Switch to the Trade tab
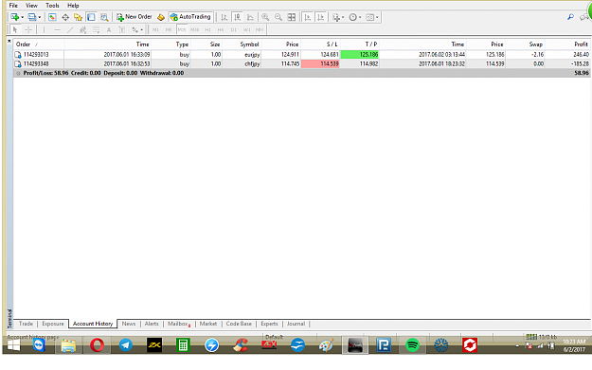This screenshot has height=370, width=592. [26, 324]
